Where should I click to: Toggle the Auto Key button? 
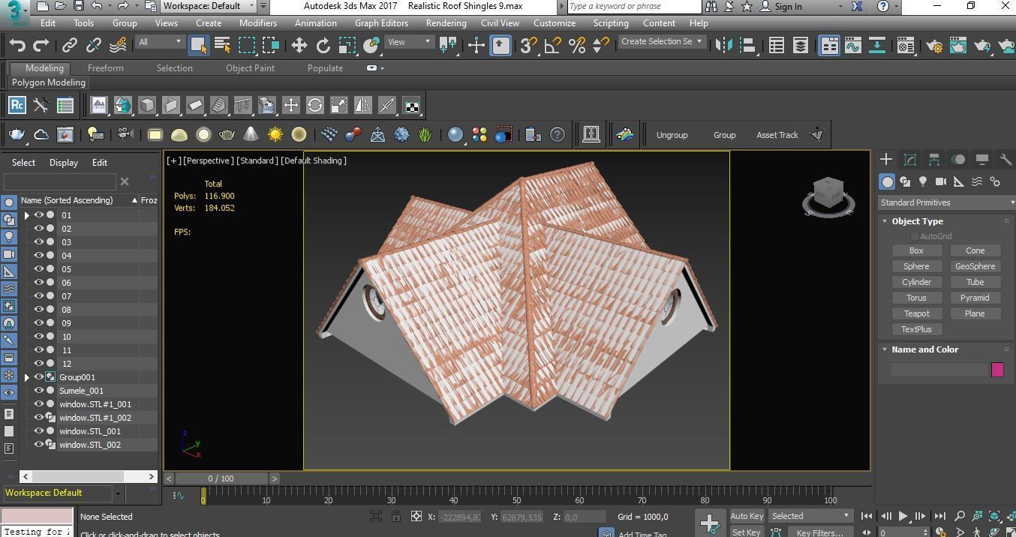point(747,516)
